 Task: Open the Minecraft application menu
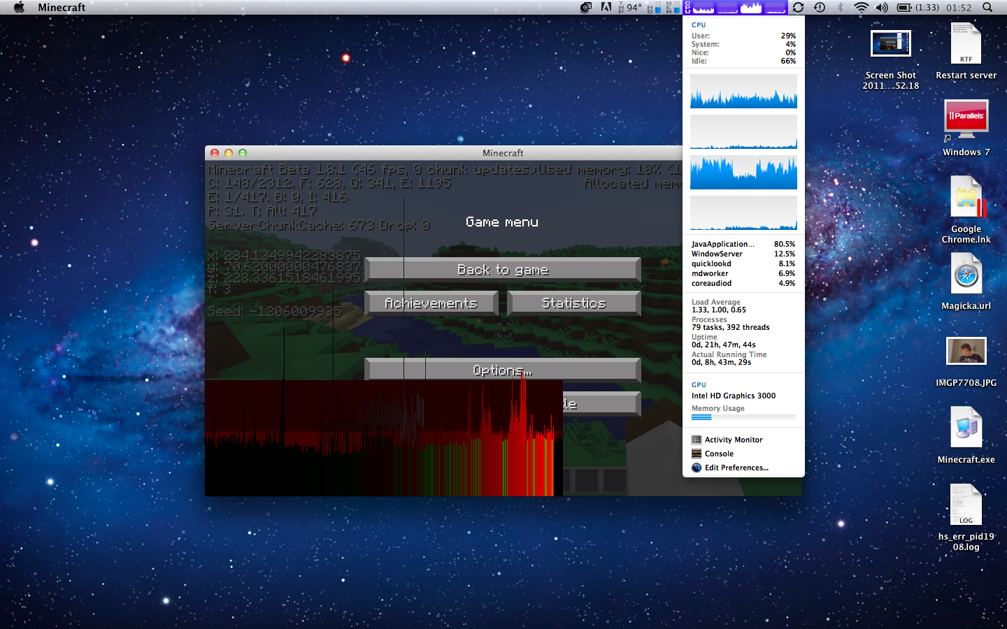[62, 7]
